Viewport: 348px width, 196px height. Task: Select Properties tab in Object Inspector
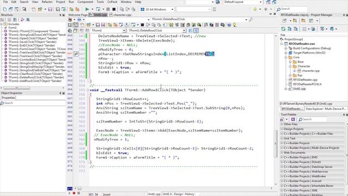pos(8,98)
